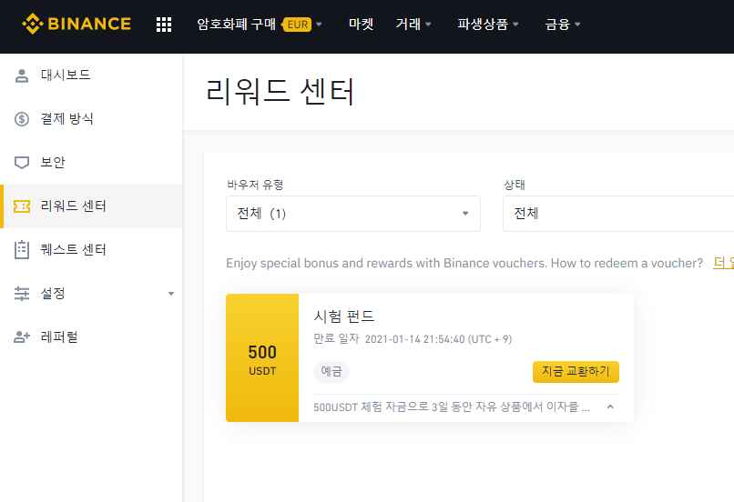Click the Binance logo
Image resolution: width=734 pixels, height=502 pixels.
click(76, 24)
